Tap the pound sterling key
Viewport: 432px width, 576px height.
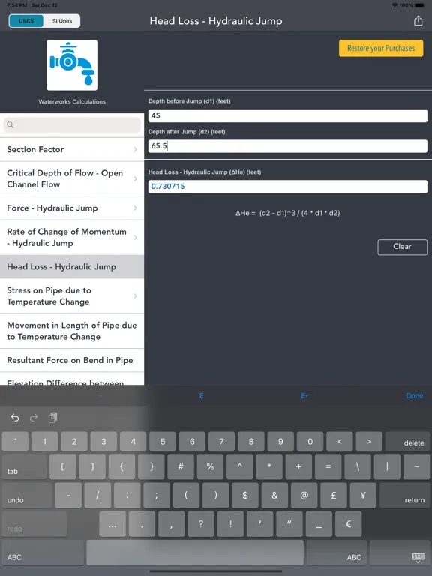[334, 496]
